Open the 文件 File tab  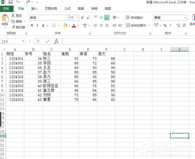6,9
